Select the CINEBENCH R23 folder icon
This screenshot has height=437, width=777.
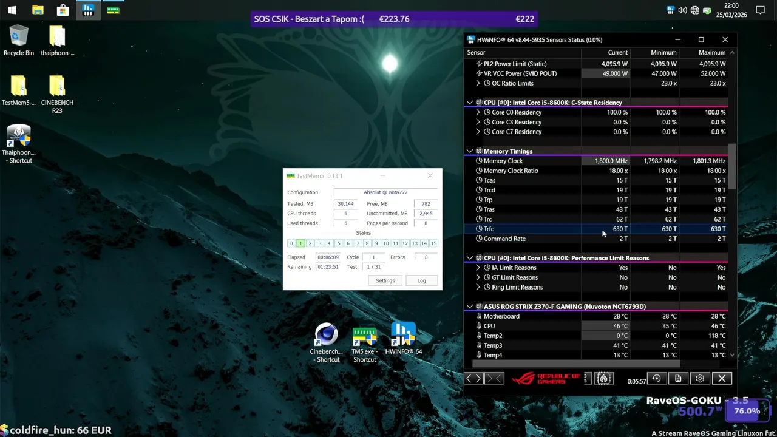pos(57,94)
